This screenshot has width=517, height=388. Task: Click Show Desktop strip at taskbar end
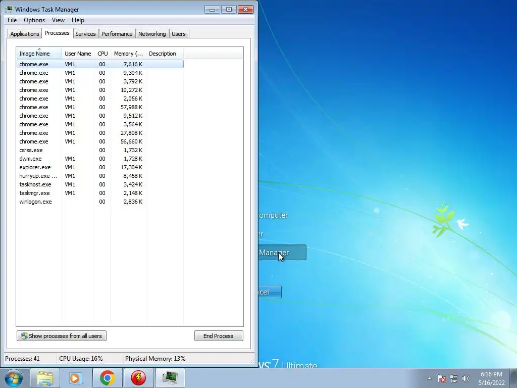513,378
